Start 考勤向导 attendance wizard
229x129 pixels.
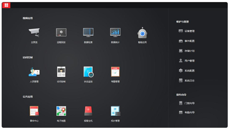[x=187, y=112]
